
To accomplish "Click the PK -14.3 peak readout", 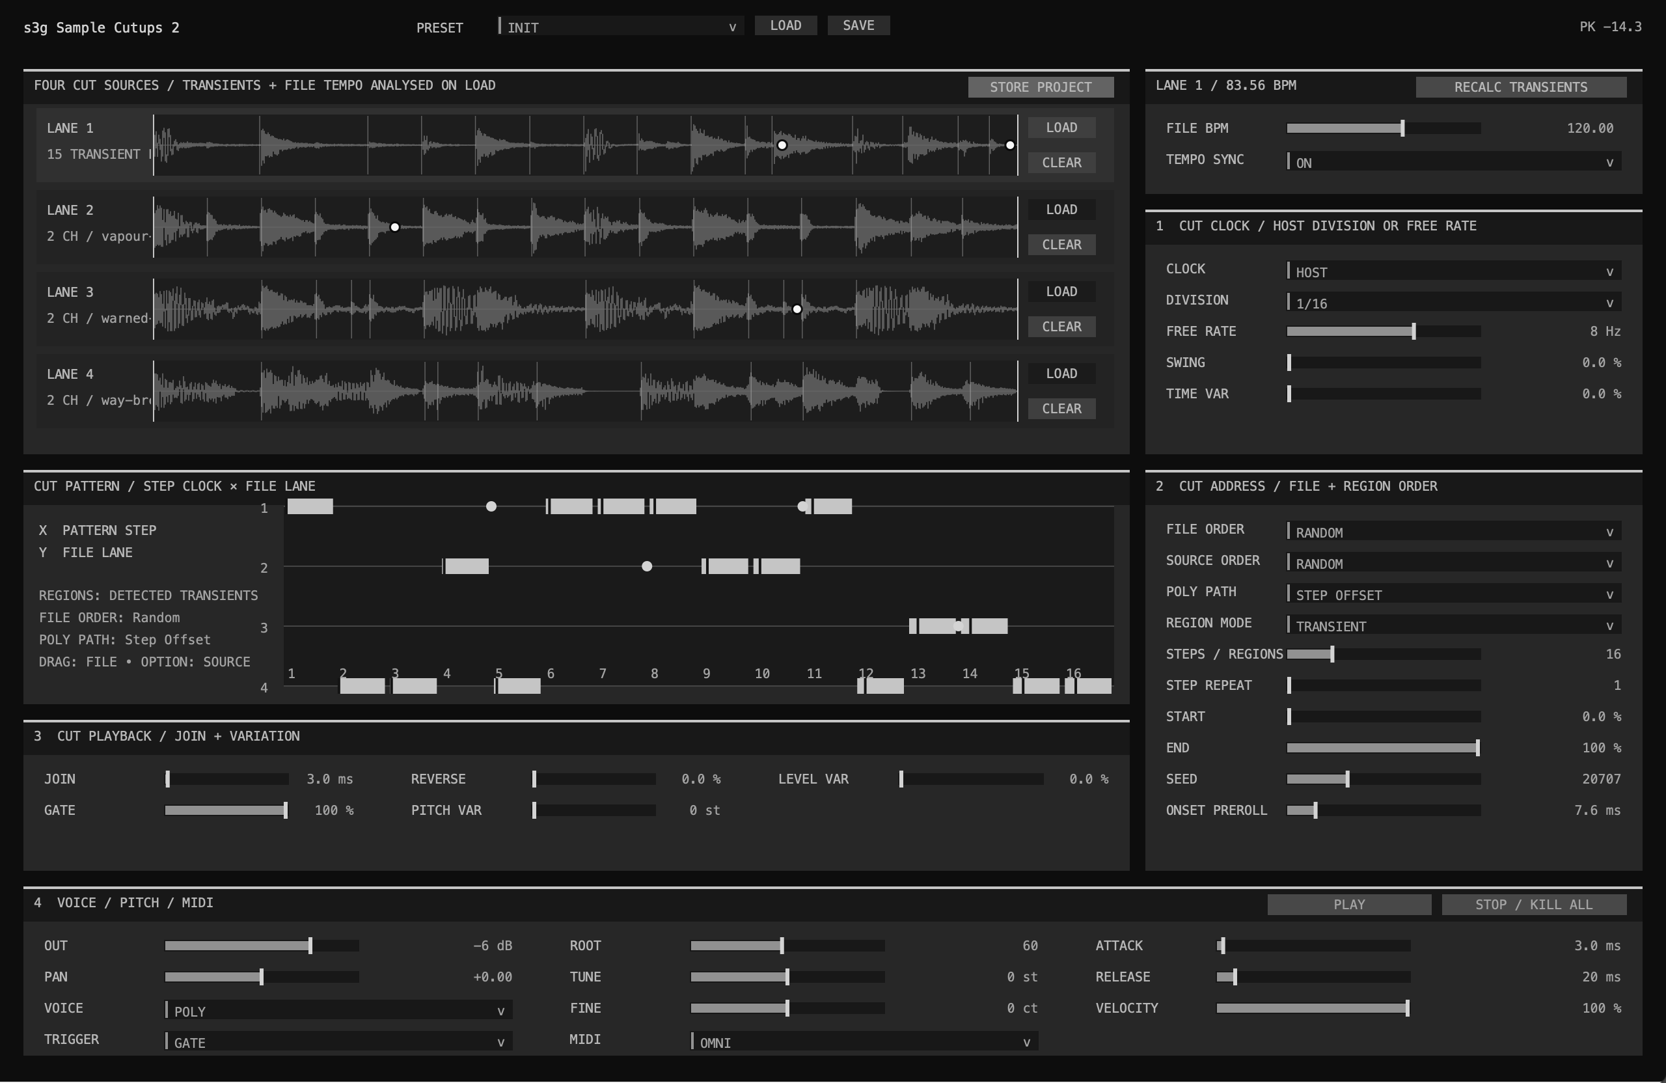I will 1610,27.
